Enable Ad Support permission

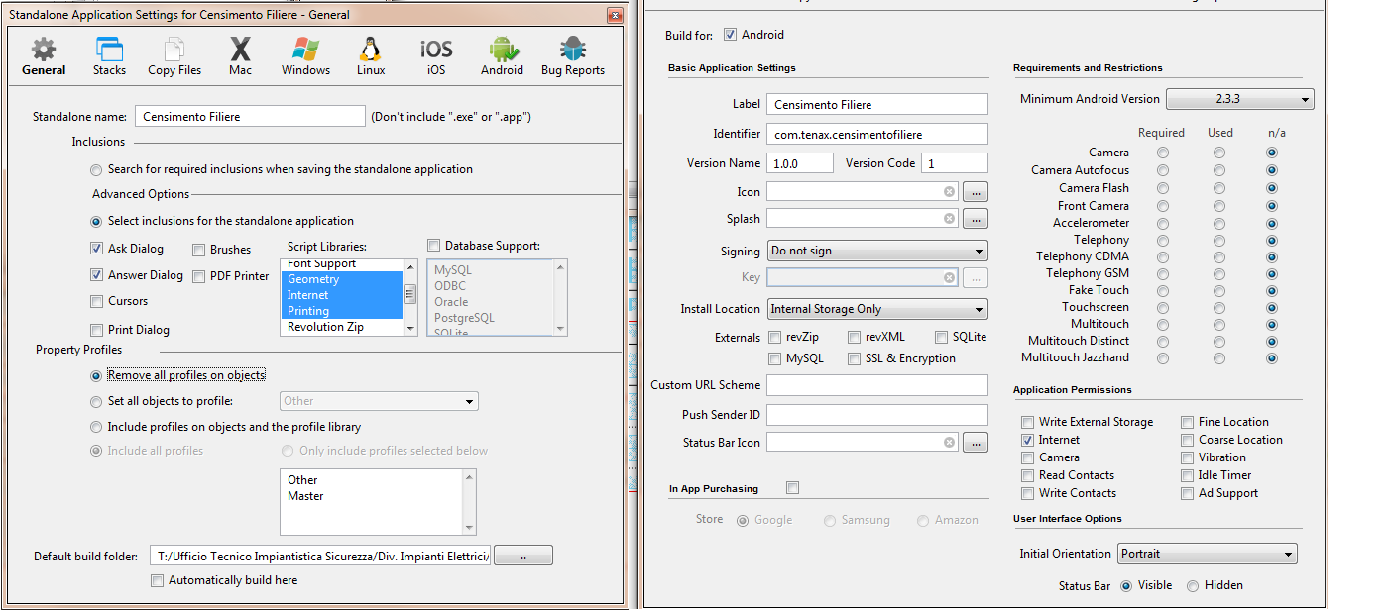(1187, 493)
